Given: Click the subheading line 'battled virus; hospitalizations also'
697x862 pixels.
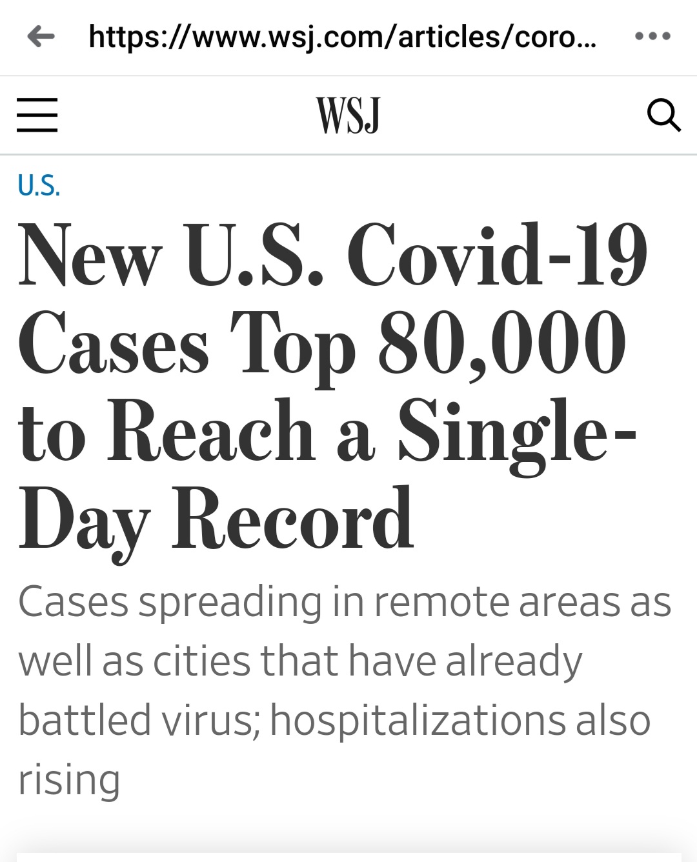Looking at the screenshot, I should 334,721.
